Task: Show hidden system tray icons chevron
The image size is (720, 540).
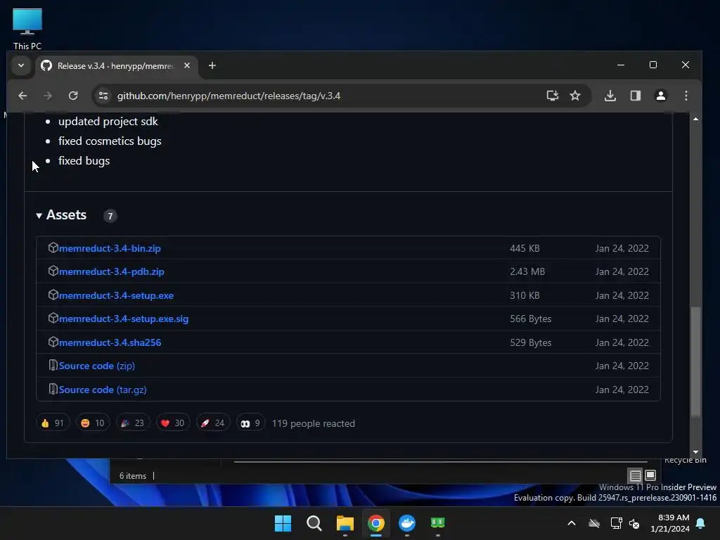Action: pyautogui.click(x=572, y=523)
